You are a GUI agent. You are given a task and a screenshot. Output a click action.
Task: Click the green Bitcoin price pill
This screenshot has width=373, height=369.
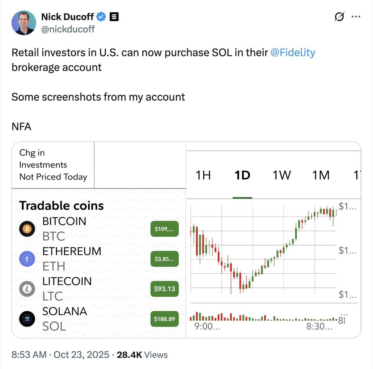click(164, 229)
